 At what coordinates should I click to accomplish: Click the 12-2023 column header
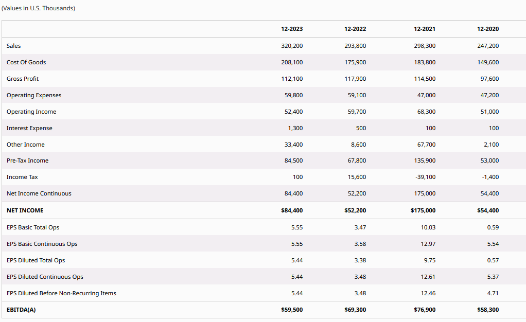pyautogui.click(x=292, y=29)
